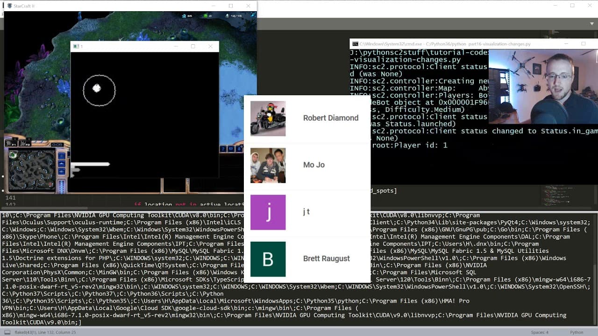Minimize the window titled 1
This screenshot has width=598, height=336.
coord(176,46)
